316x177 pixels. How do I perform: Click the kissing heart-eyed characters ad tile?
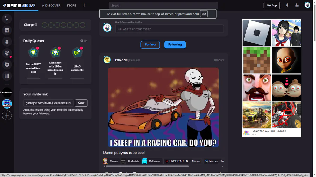pos(286,87)
